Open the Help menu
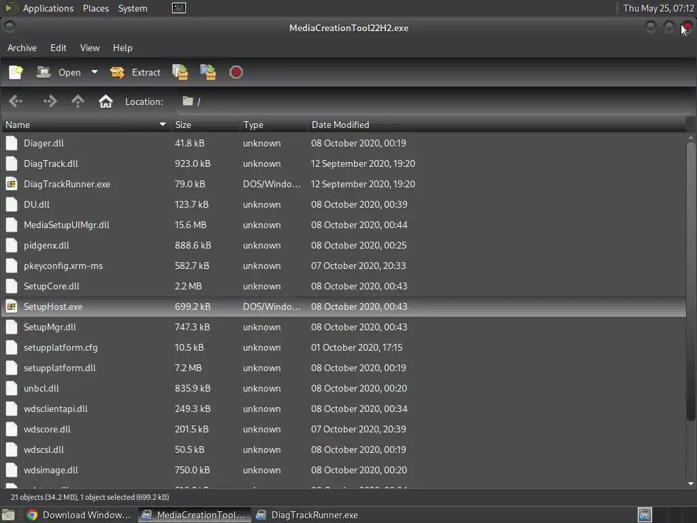Screen dimensions: 697x523 pyautogui.click(x=123, y=48)
